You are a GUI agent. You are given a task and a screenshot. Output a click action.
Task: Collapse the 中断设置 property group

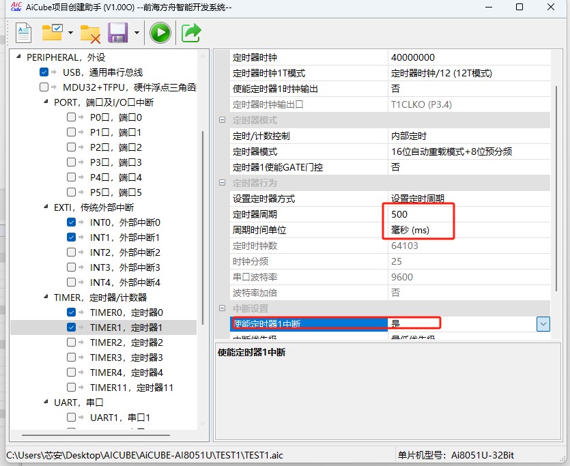point(223,308)
